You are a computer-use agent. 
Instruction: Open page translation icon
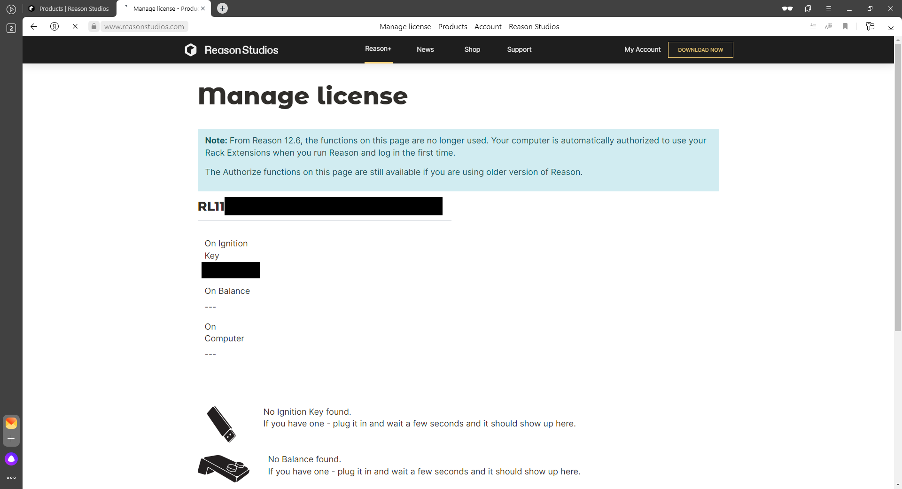[829, 26]
